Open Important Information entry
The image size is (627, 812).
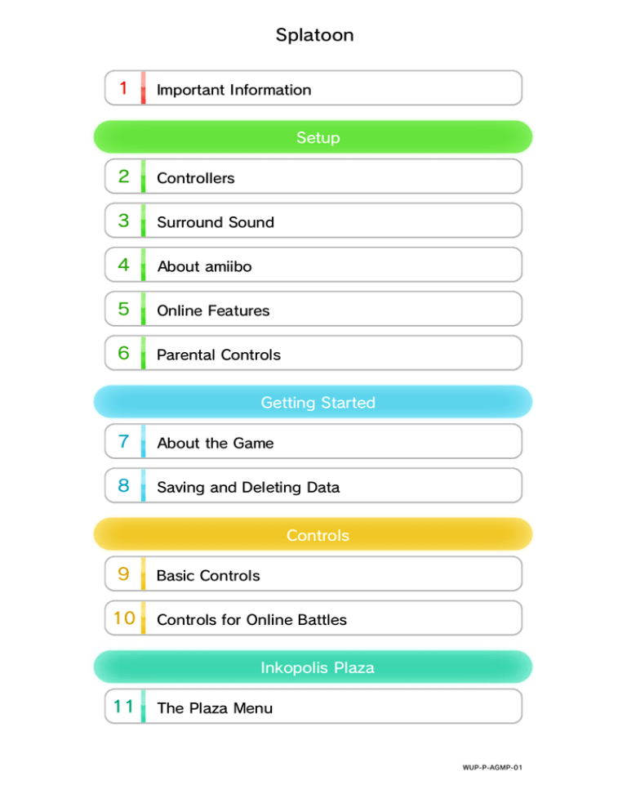(313, 88)
